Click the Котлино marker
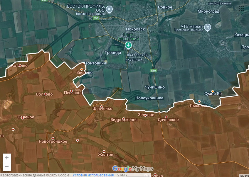The image size is (249, 177). (x=20, y=66)
